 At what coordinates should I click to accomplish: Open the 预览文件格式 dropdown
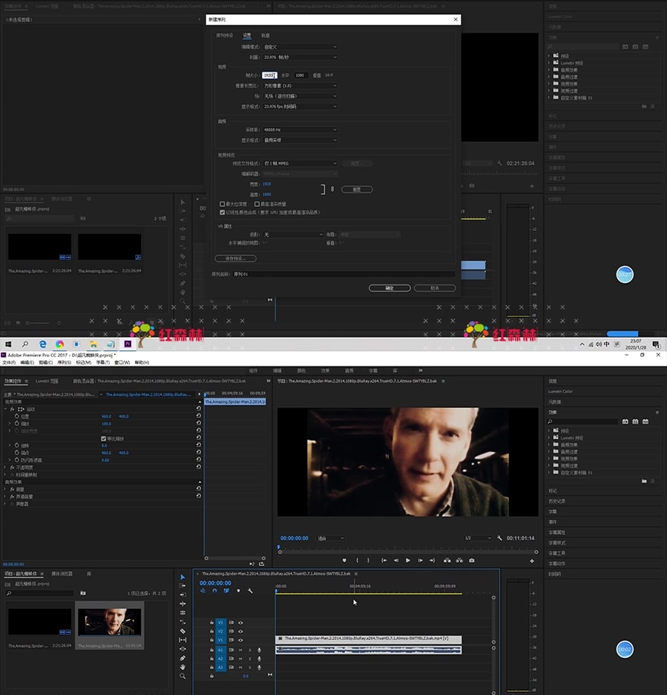click(x=300, y=163)
